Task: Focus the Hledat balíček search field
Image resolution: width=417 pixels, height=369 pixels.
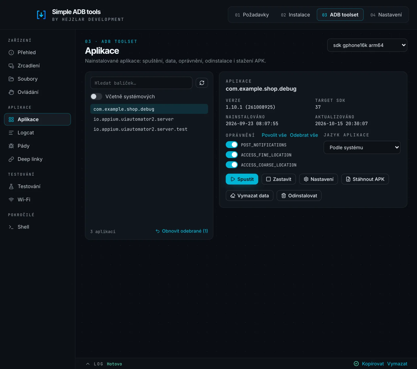Action: pyautogui.click(x=141, y=83)
